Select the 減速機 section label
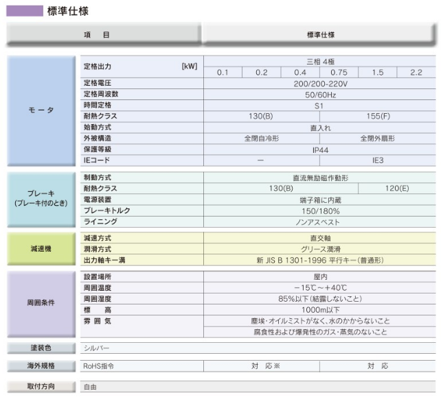Image resolution: width=443 pixels, height=397 pixels. 41,249
